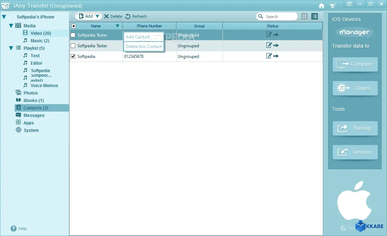The image size is (387, 236).
Task: Open iBooks (1) in sidebar
Action: tap(34, 101)
